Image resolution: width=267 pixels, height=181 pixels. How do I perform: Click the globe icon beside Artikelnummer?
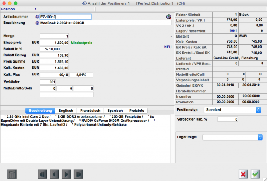169,17
